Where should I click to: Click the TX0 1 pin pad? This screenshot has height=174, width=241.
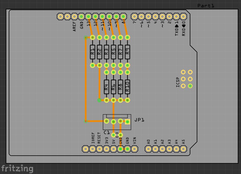(176, 16)
